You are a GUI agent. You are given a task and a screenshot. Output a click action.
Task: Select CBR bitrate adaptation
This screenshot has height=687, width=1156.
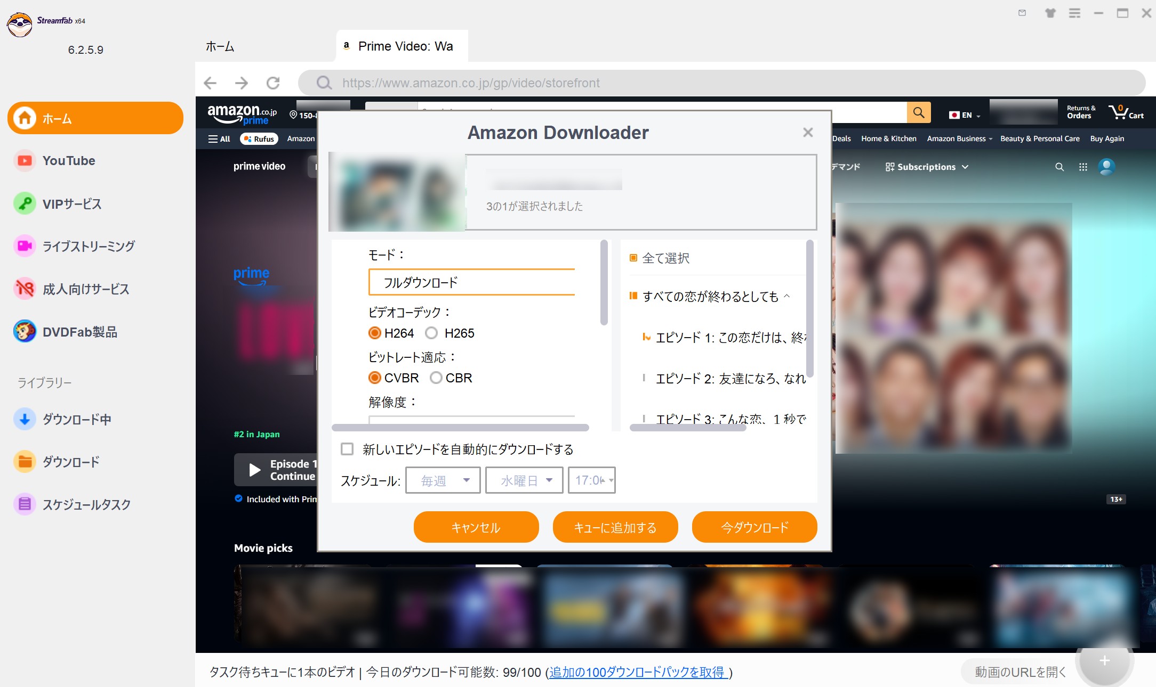coord(436,378)
